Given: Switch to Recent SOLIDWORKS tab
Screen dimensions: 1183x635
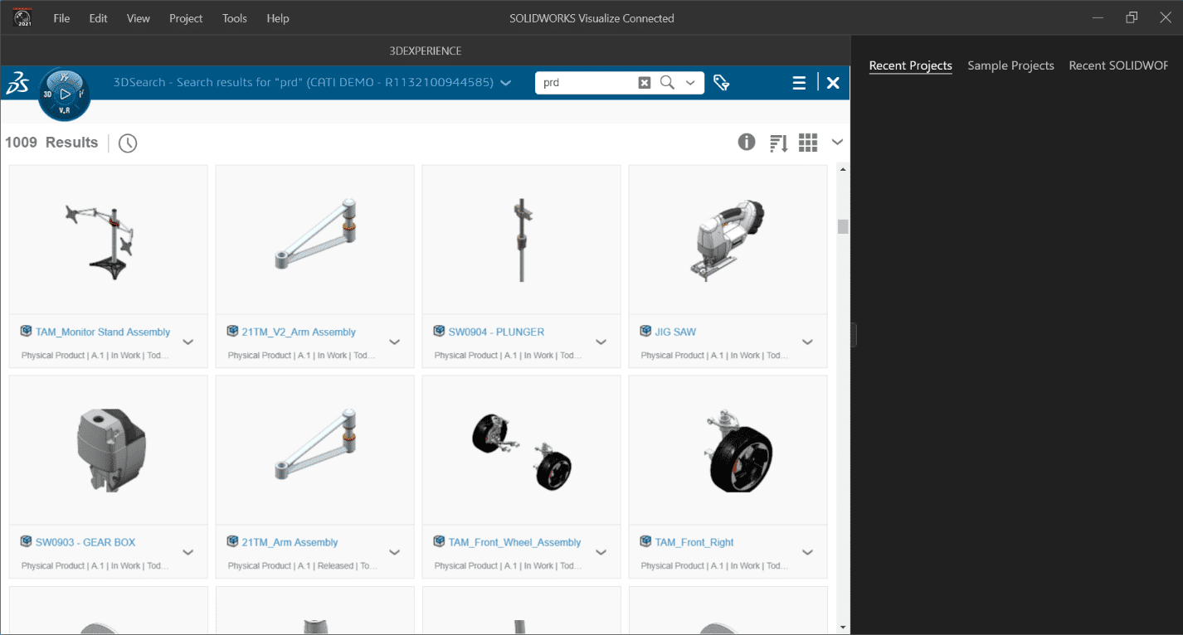Looking at the screenshot, I should point(1118,65).
